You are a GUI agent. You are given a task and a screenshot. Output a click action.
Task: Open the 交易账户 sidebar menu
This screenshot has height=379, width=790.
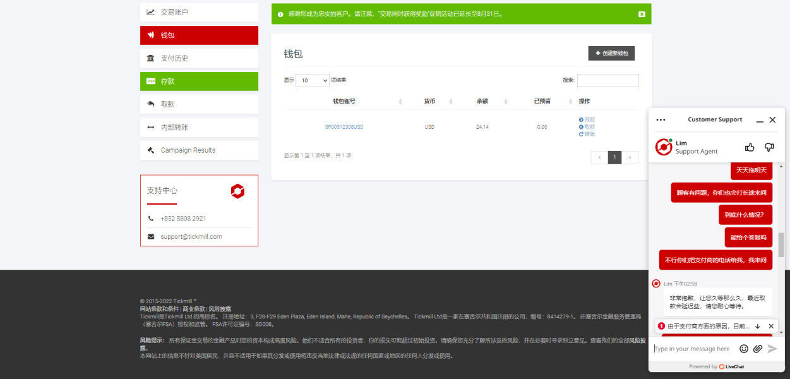[199, 12]
